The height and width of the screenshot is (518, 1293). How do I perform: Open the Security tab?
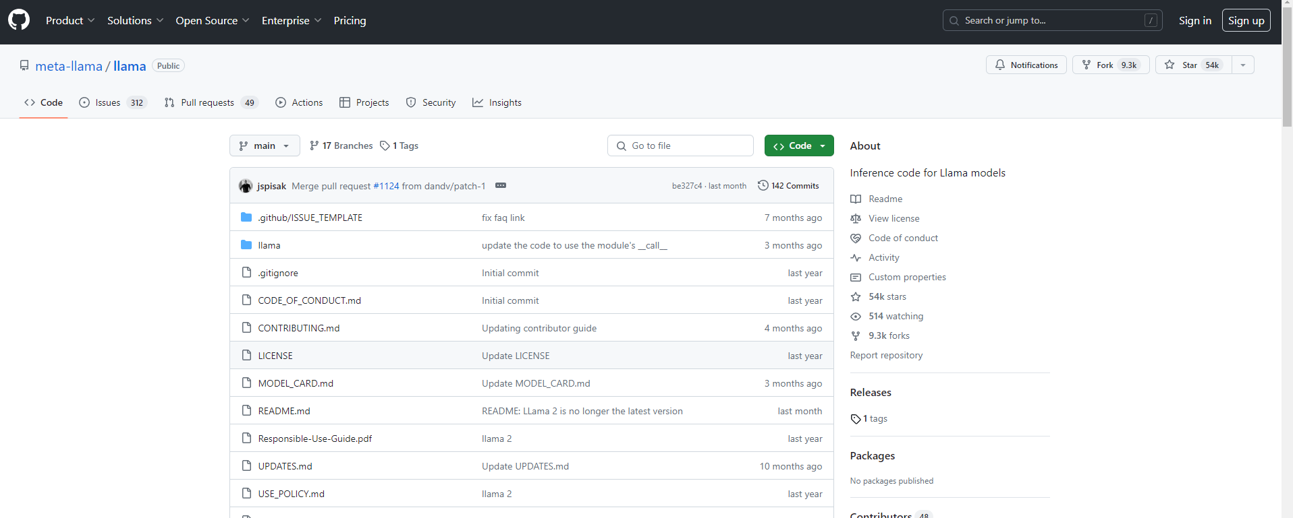coord(431,102)
